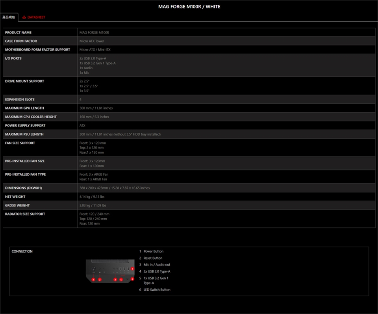Click Reset Button in the connection list
The image size is (378, 314).
[x=153, y=258]
